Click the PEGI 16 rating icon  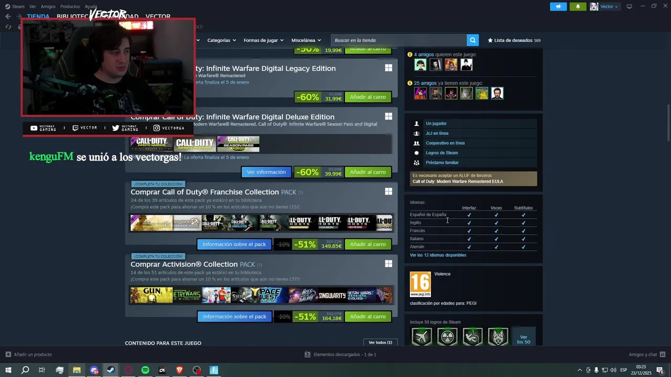[x=420, y=284]
